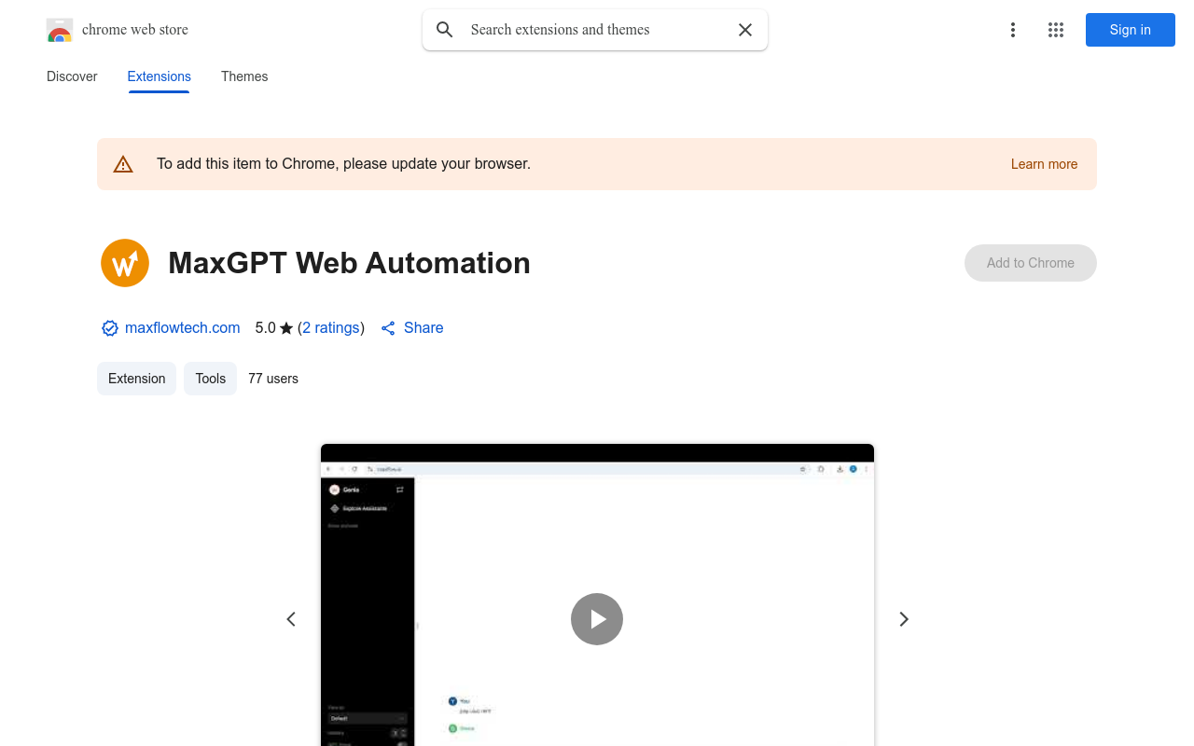Play the preview video
Image resolution: width=1194 pixels, height=746 pixels.
point(597,619)
